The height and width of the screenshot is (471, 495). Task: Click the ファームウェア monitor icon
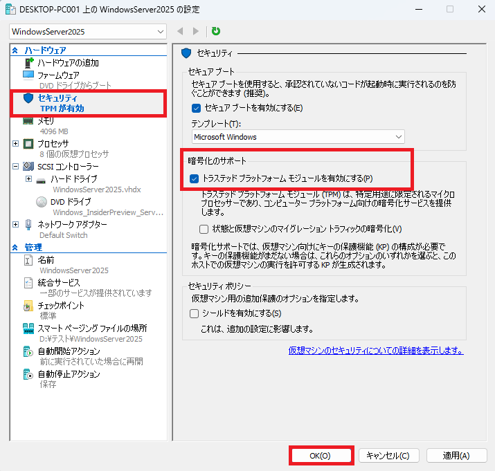click(28, 75)
